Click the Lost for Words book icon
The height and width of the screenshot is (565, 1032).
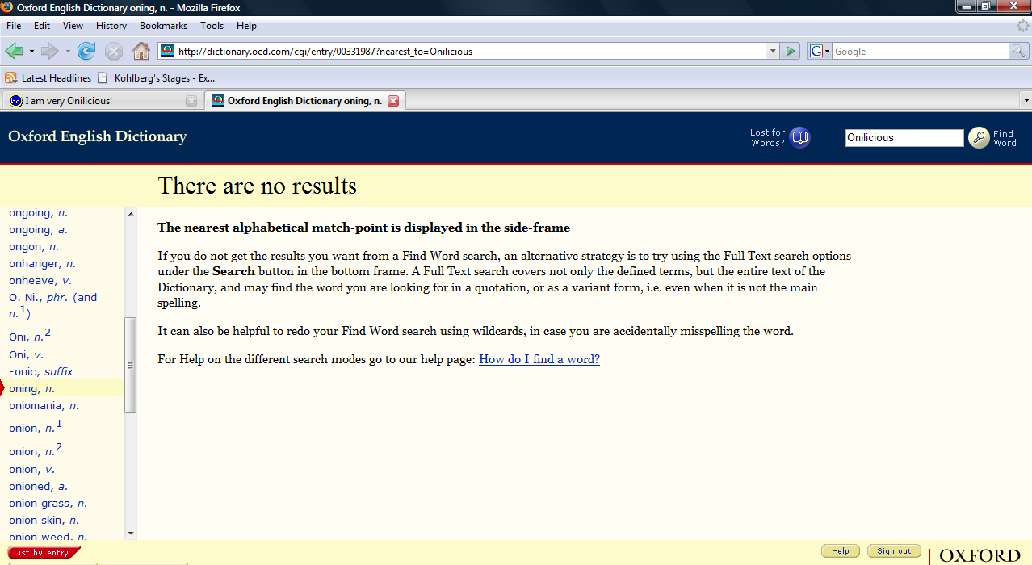click(x=799, y=138)
